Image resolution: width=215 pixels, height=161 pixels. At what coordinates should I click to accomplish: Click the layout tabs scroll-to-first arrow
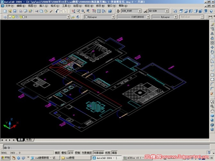(2, 140)
